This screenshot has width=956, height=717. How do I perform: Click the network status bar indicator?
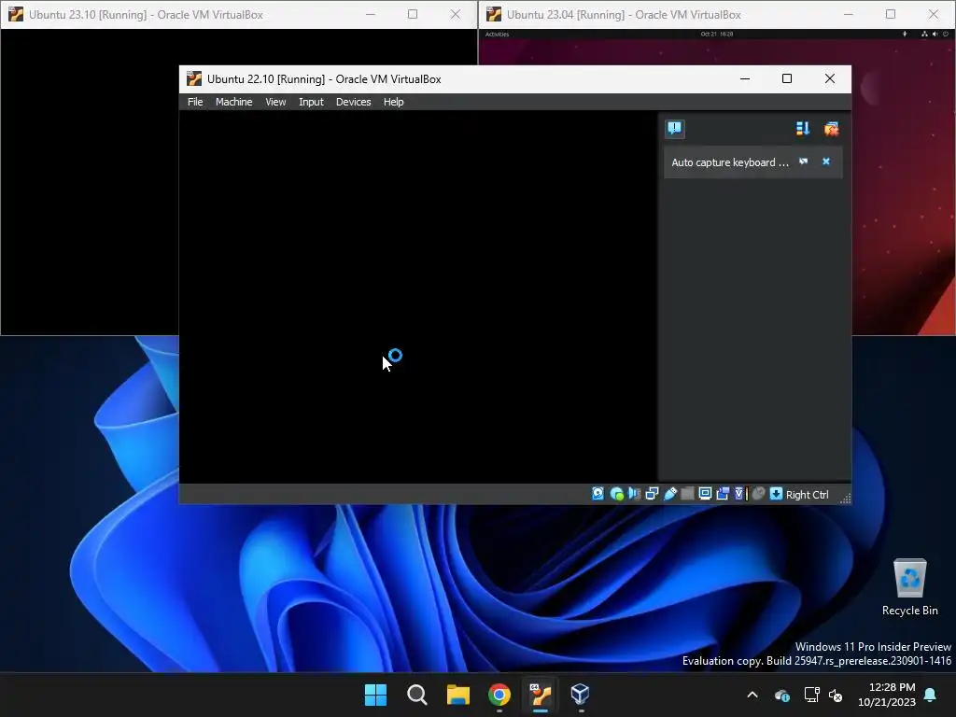(x=652, y=494)
